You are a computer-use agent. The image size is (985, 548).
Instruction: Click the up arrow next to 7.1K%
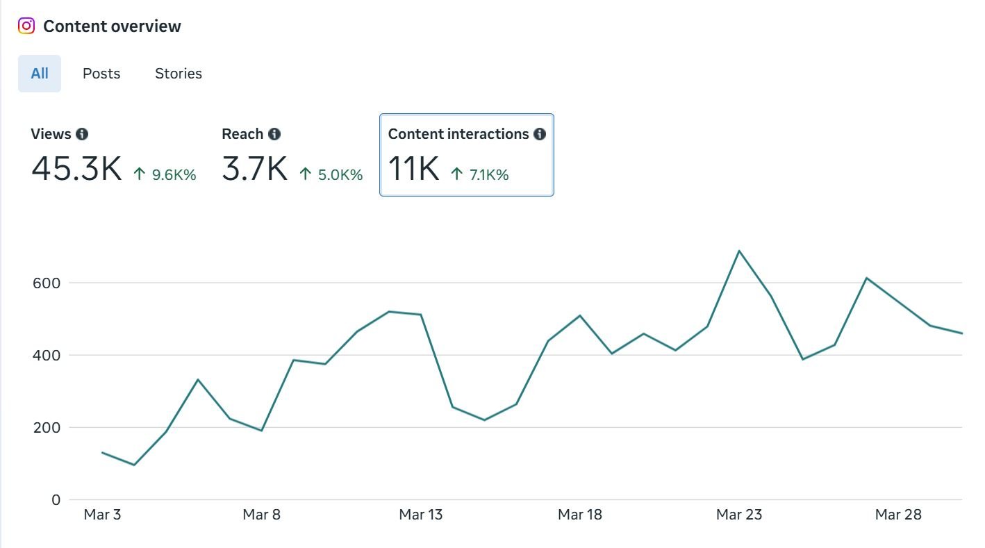(458, 174)
